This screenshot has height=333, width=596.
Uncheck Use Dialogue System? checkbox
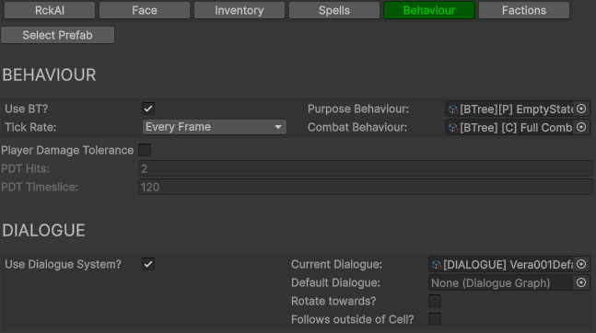point(148,264)
